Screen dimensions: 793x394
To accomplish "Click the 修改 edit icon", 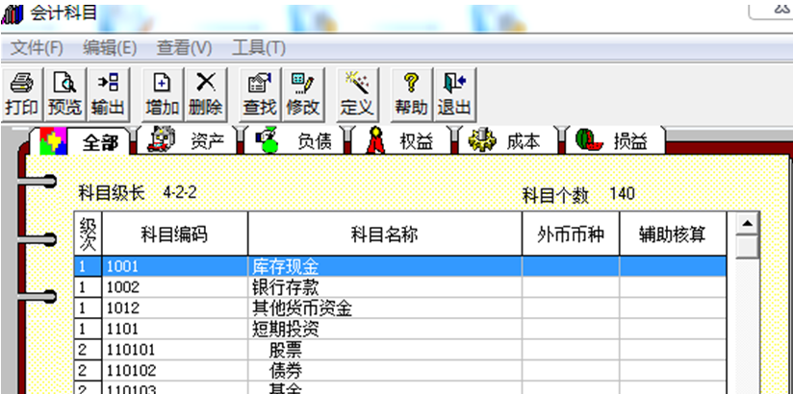I will tap(303, 94).
